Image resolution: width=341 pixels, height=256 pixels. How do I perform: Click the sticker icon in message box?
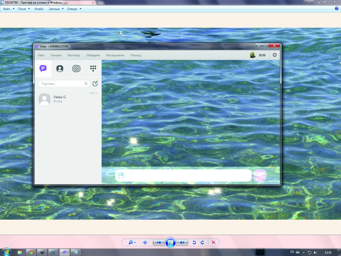[x=121, y=176]
